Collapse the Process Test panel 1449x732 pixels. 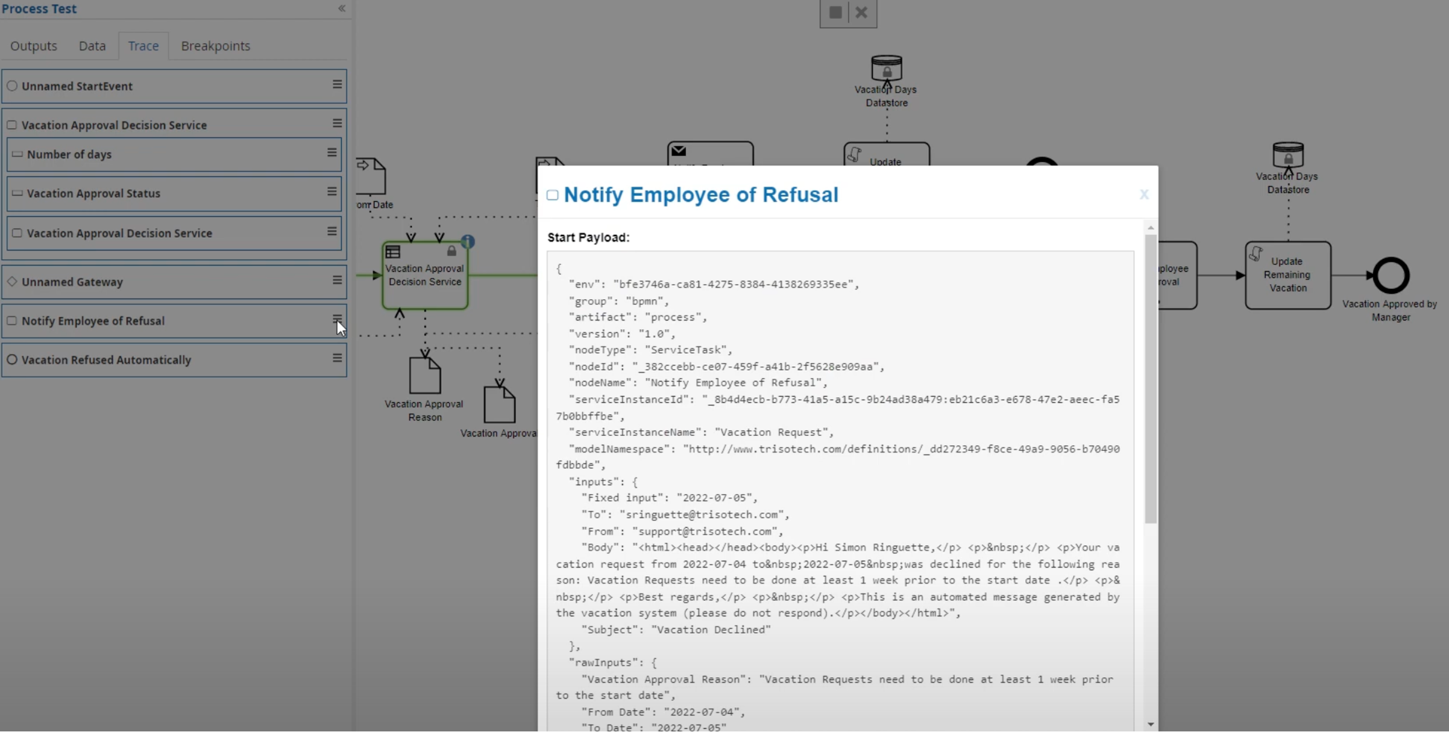[x=342, y=8]
